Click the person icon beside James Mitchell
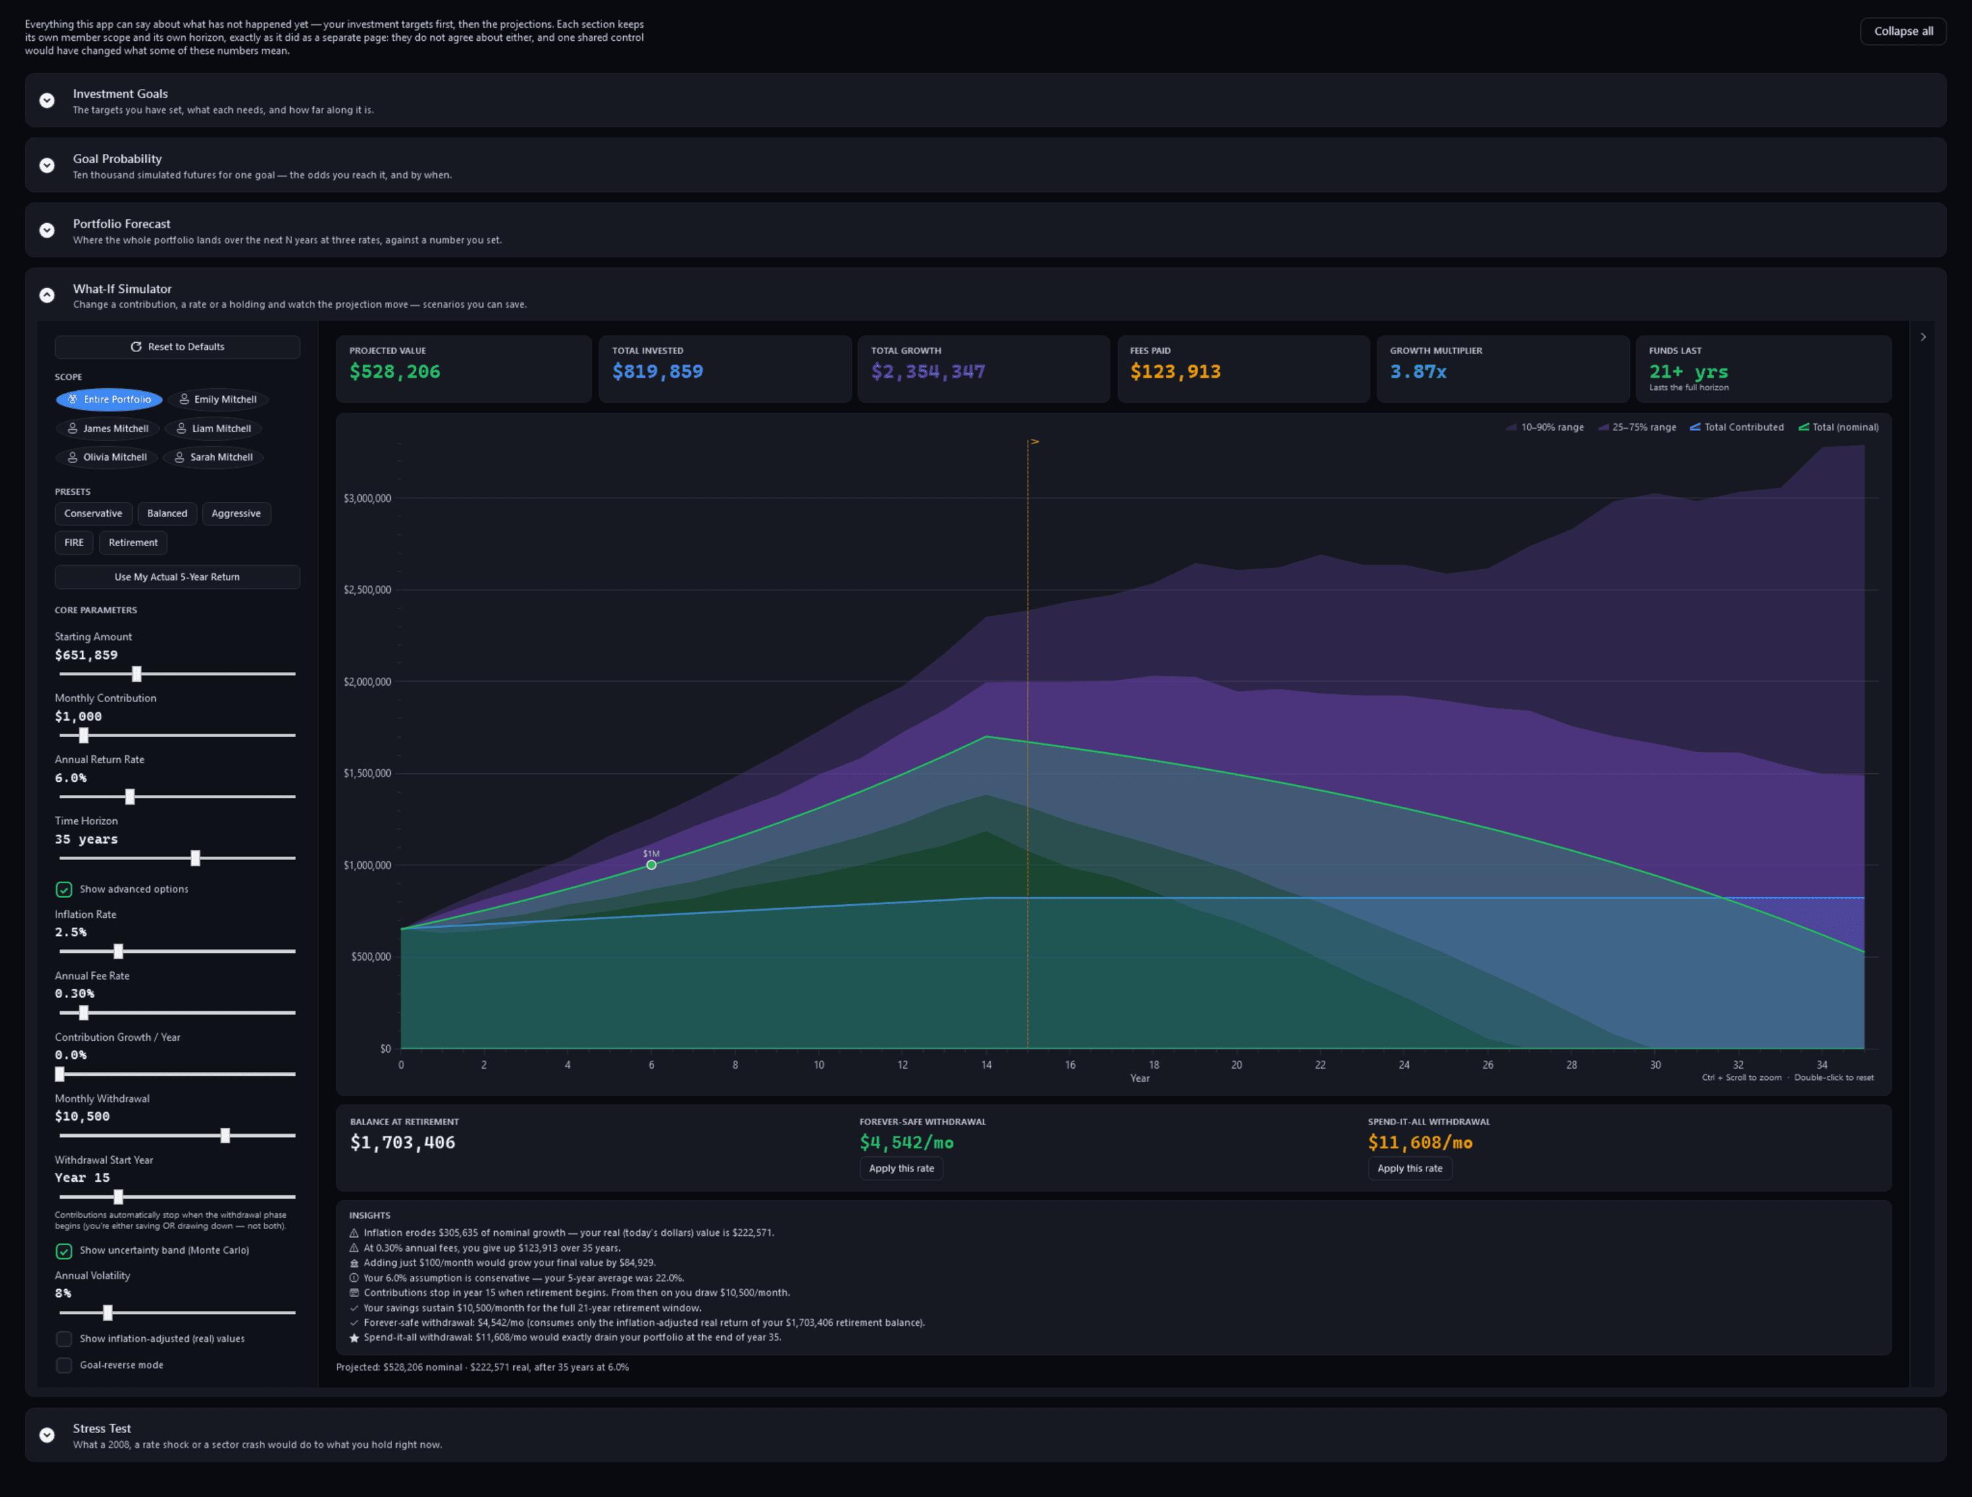This screenshot has height=1497, width=1972. click(73, 429)
